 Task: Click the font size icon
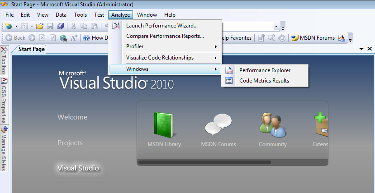74,37
